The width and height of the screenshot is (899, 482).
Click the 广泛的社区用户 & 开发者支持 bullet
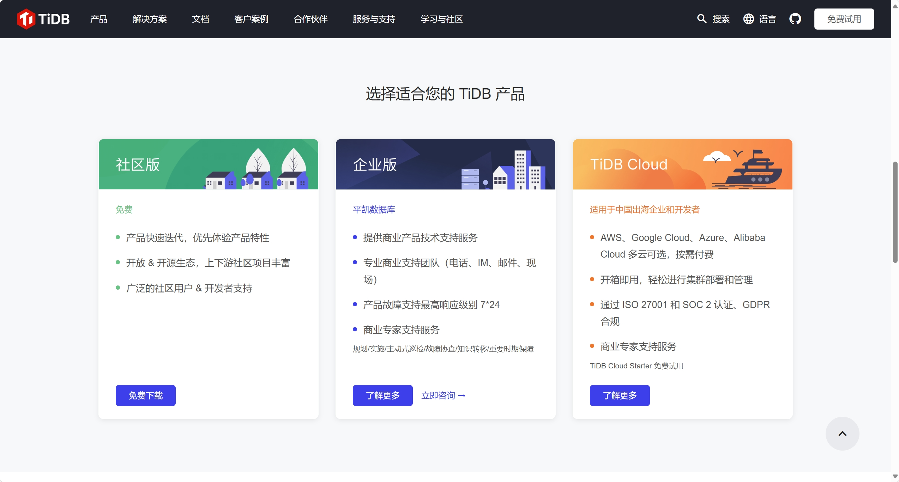pyautogui.click(x=189, y=288)
